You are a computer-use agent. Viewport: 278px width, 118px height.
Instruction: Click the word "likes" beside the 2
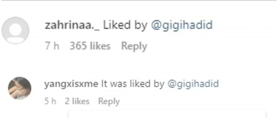click(80, 101)
